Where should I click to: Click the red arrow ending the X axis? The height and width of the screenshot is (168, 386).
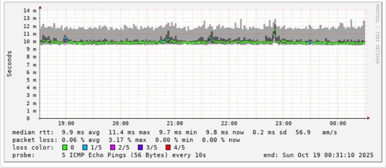click(368, 118)
